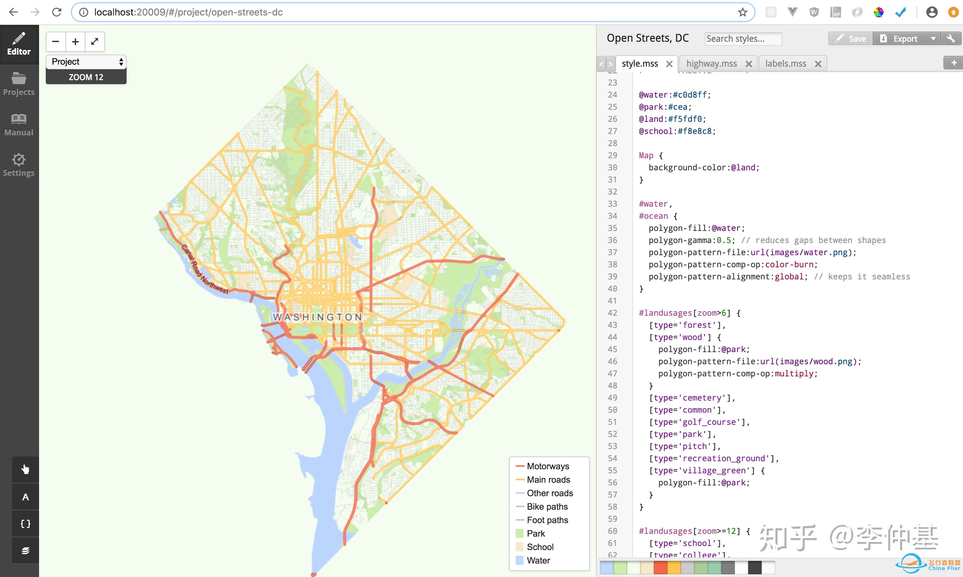Open project settings wrench button
Screen dimensions: 963x577
951,38
